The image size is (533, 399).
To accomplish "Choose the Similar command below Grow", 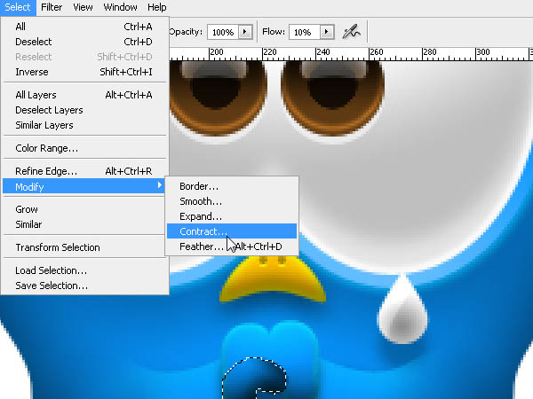I will point(84,224).
